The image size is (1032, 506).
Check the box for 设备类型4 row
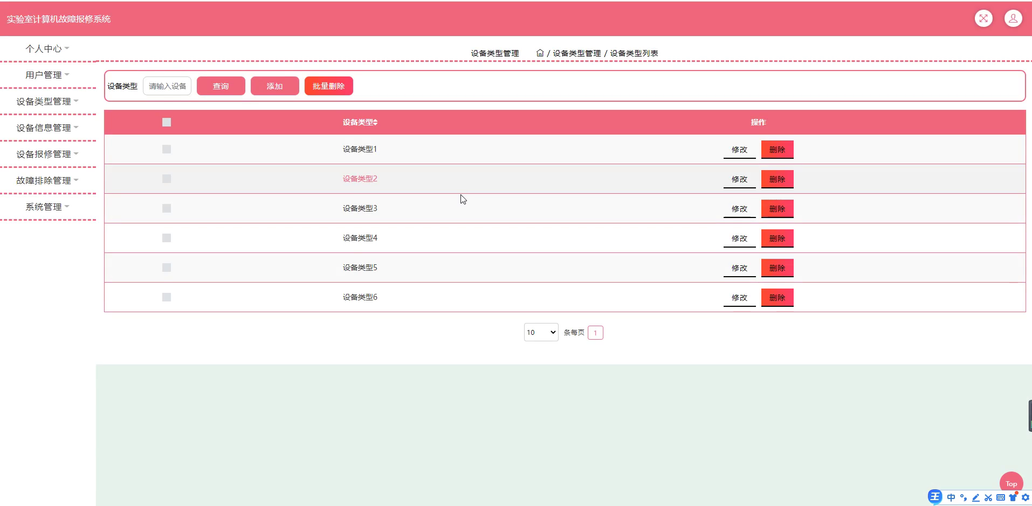[167, 238]
